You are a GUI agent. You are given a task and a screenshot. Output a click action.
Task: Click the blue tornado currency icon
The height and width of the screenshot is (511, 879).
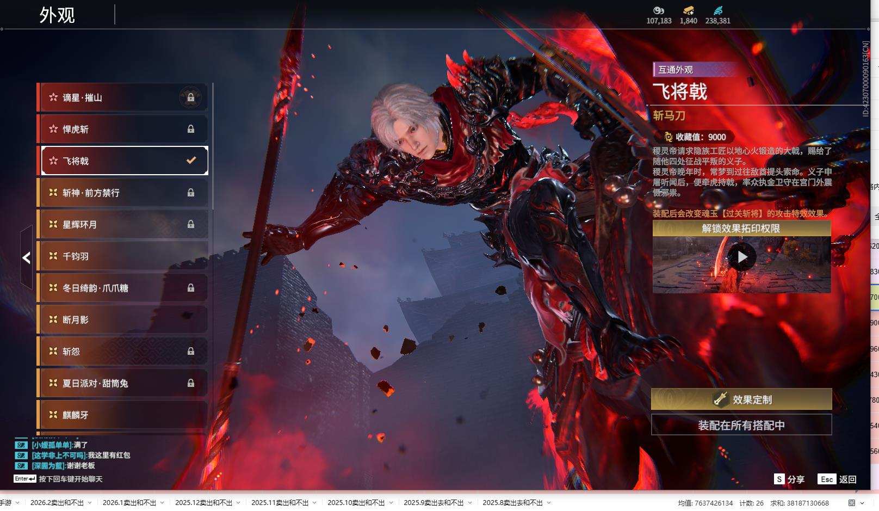click(x=717, y=10)
